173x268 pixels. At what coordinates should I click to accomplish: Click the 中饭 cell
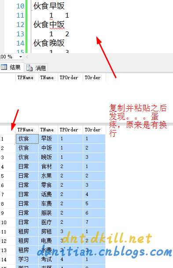48,148
